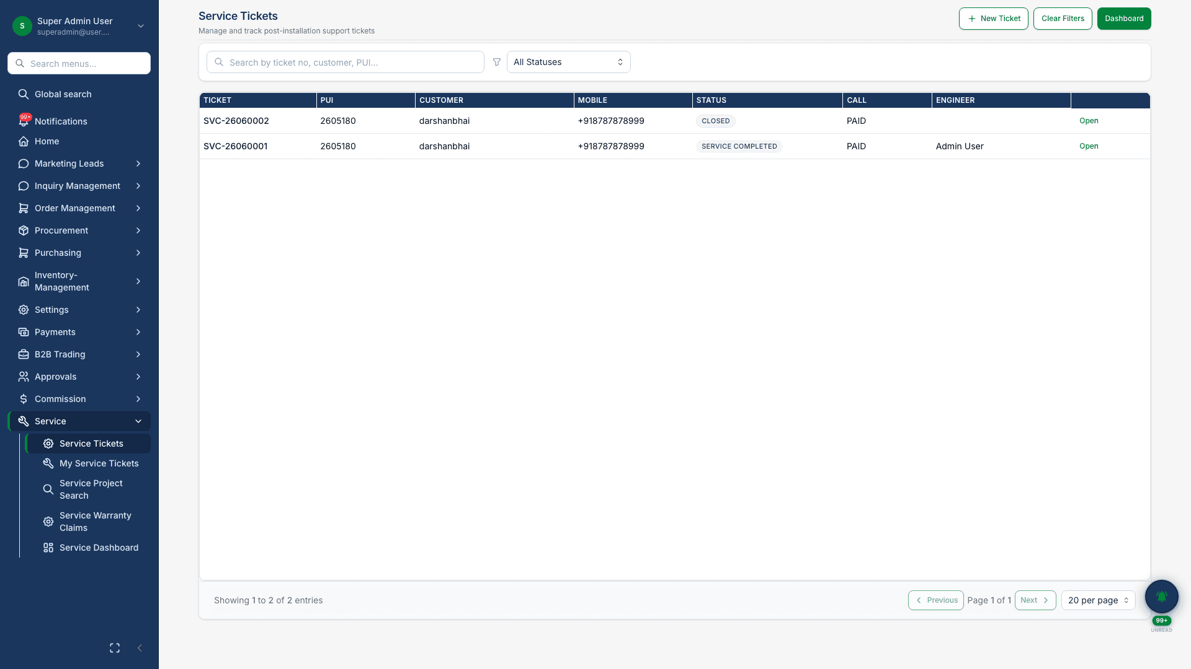Select Service Tickets menu item
This screenshot has height=669, width=1191.
88,444
